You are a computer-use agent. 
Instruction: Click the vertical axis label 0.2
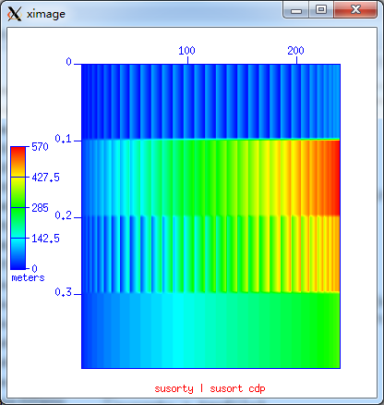[x=63, y=215]
